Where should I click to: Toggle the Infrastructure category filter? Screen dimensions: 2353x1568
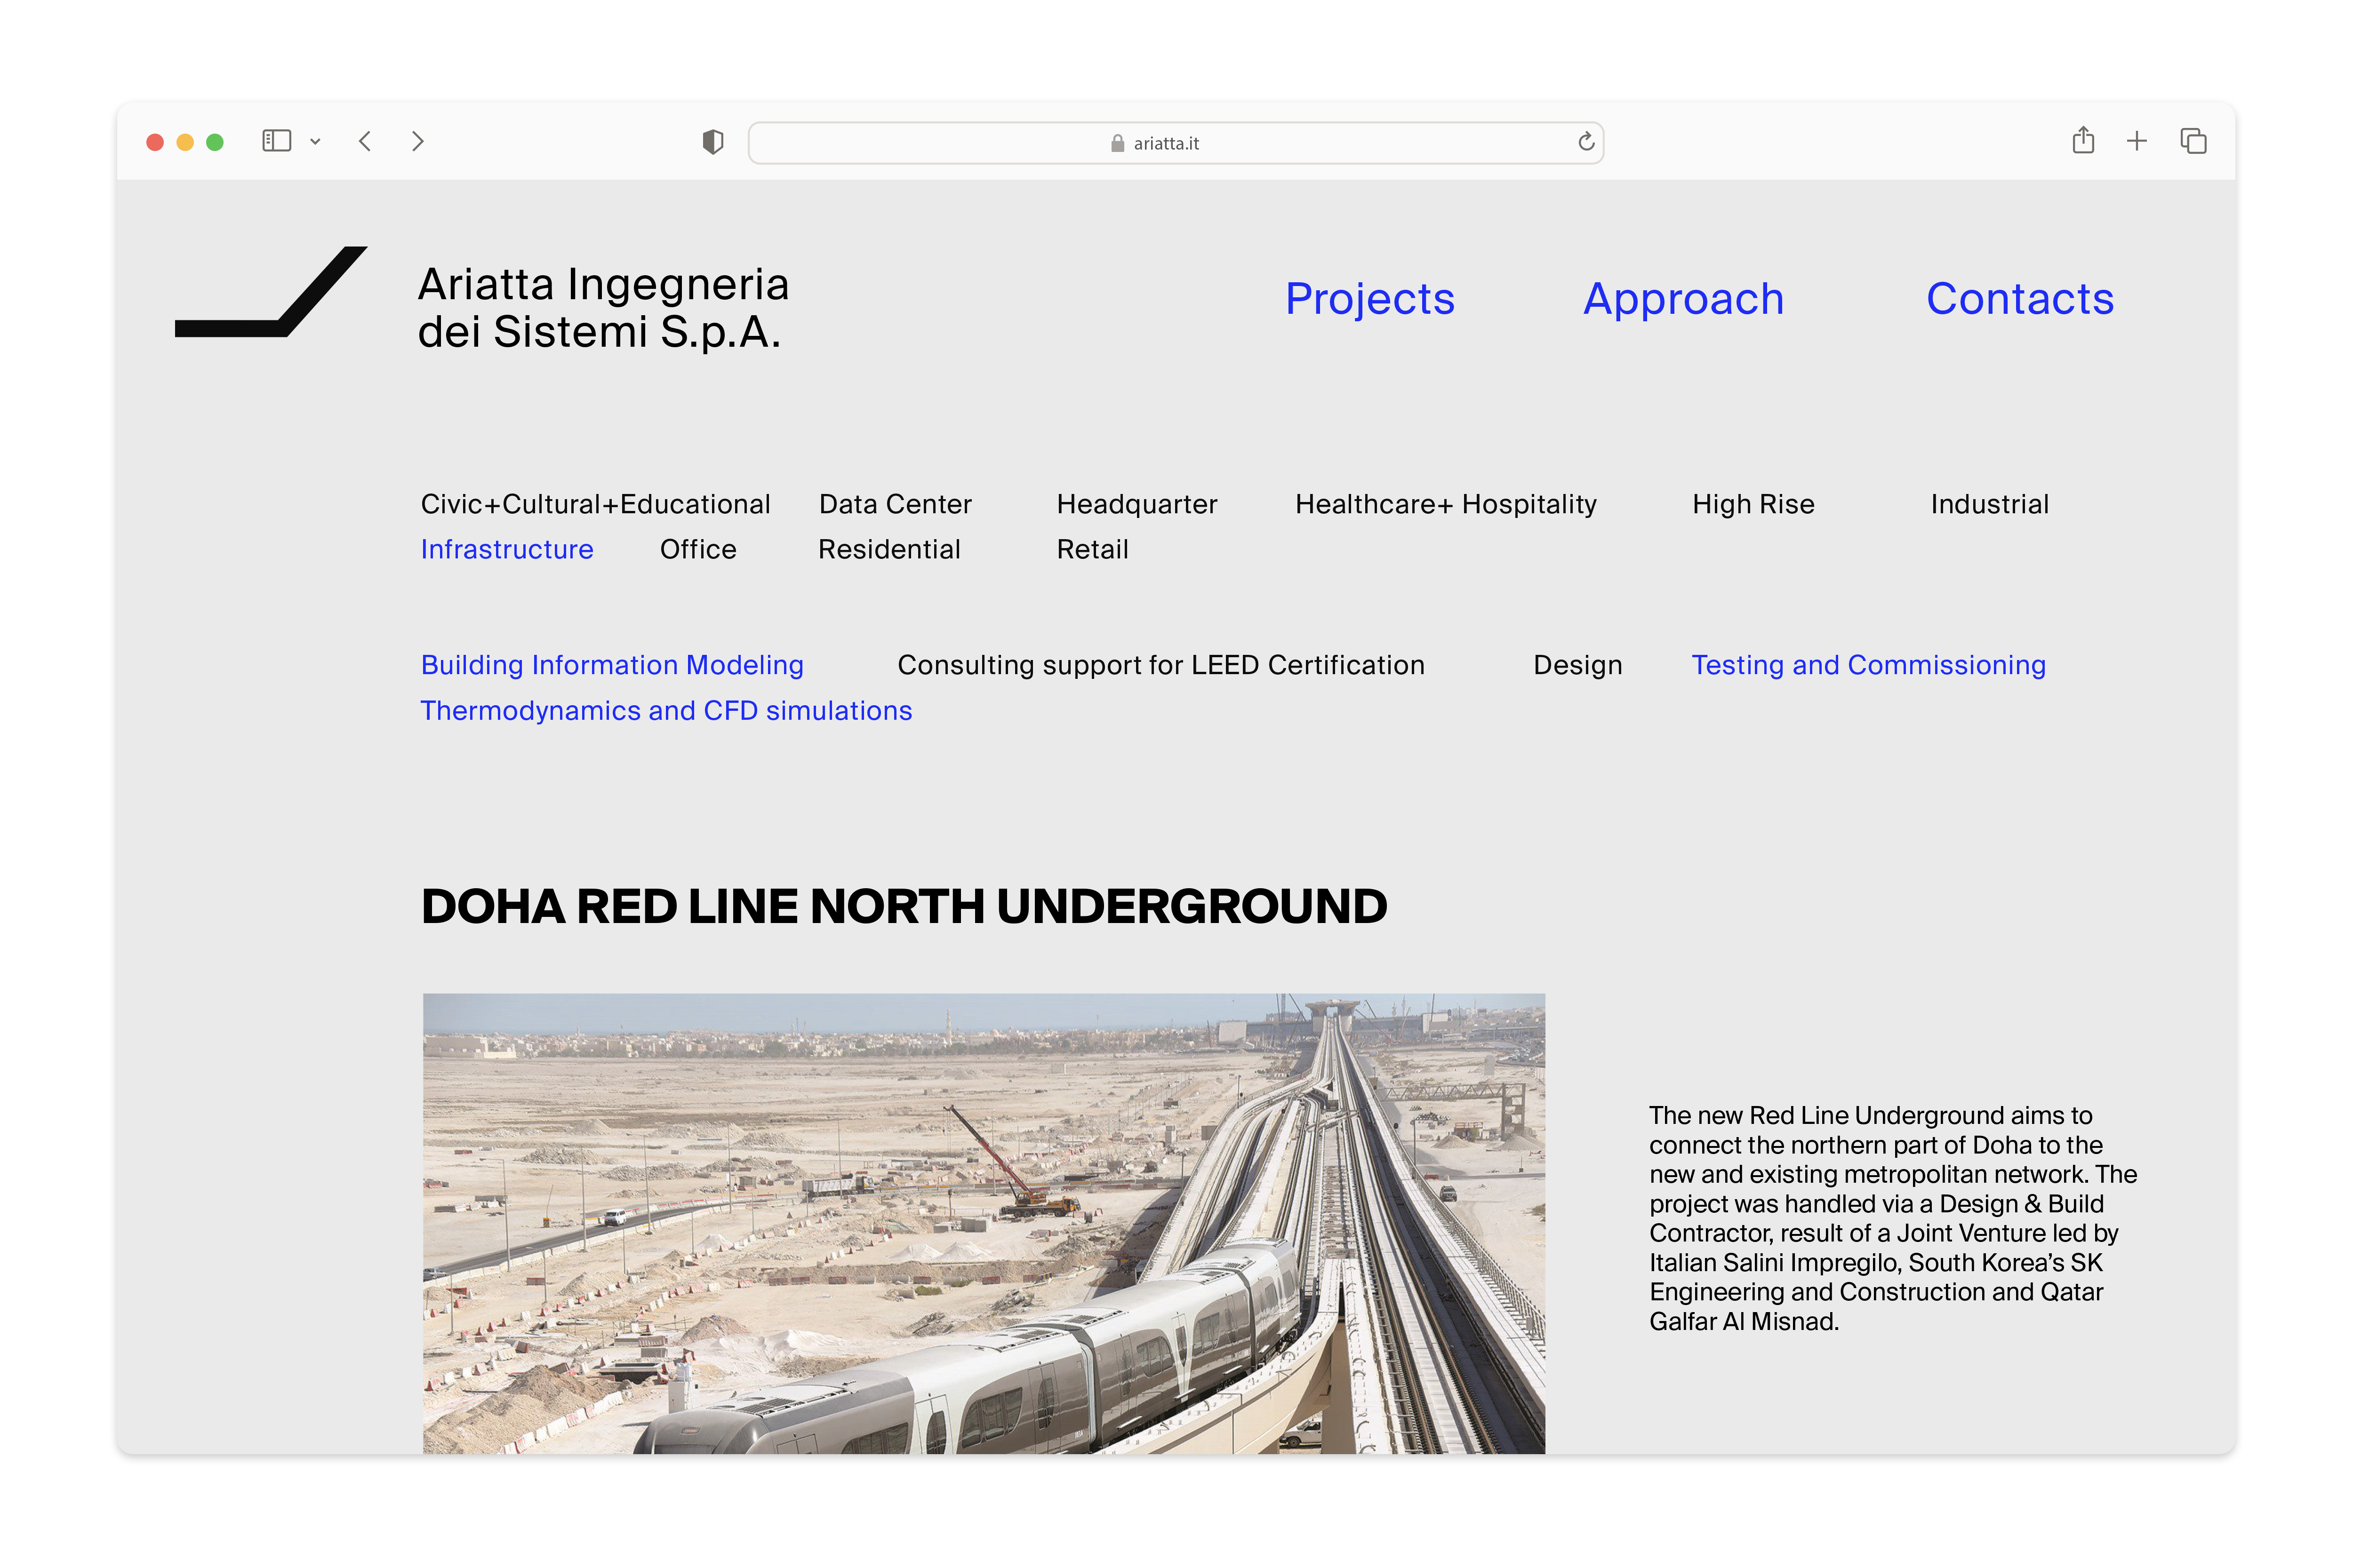pos(507,549)
